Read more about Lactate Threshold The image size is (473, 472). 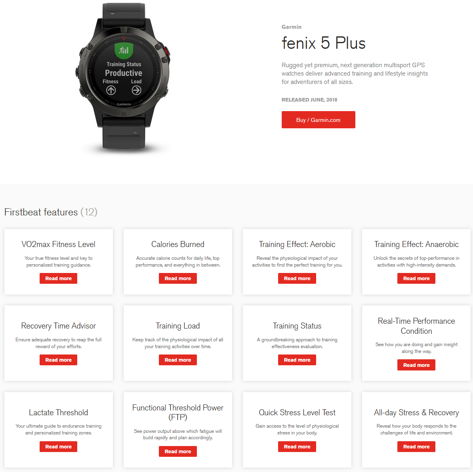point(58,447)
